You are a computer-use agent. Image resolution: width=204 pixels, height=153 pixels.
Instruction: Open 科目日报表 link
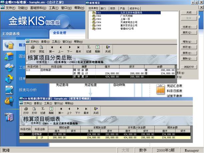[174, 91]
